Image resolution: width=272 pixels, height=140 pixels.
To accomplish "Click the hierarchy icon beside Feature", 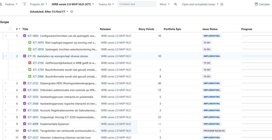I will [x=1, y=4].
